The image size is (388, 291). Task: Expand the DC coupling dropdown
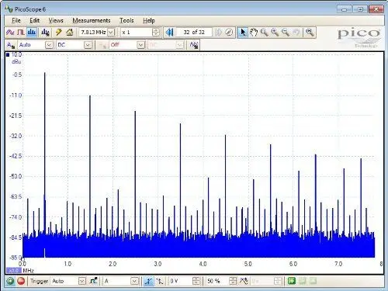[88, 45]
